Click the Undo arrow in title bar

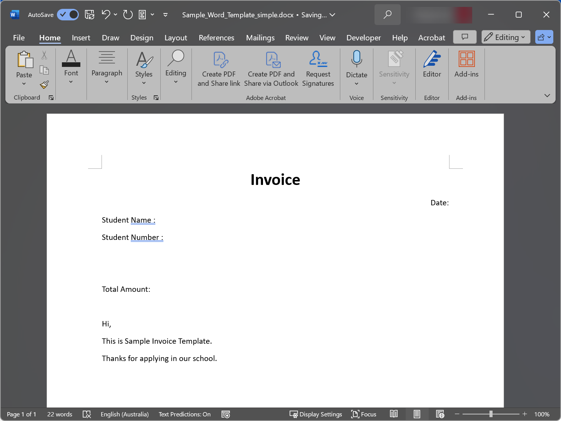pos(106,15)
